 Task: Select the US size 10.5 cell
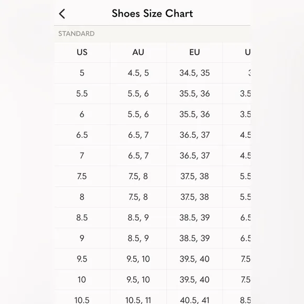tap(82, 297)
